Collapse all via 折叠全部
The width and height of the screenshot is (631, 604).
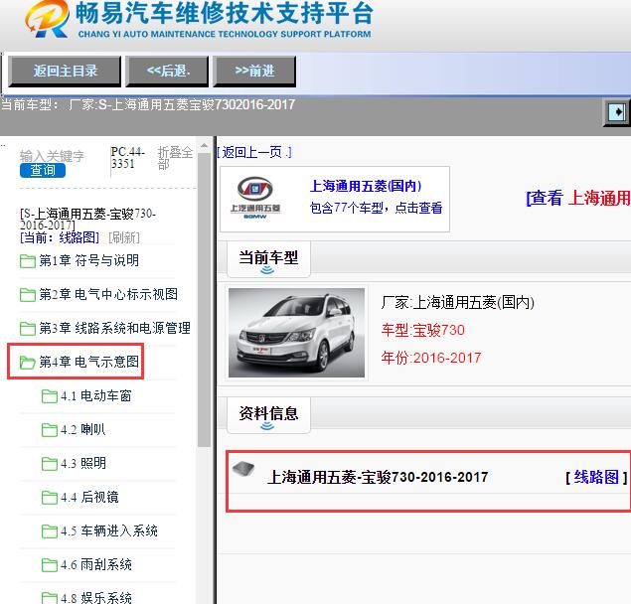(176, 158)
